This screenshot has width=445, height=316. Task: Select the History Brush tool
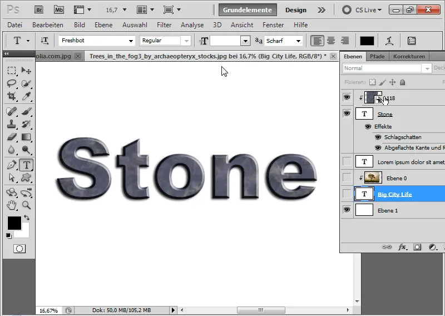tap(26, 124)
